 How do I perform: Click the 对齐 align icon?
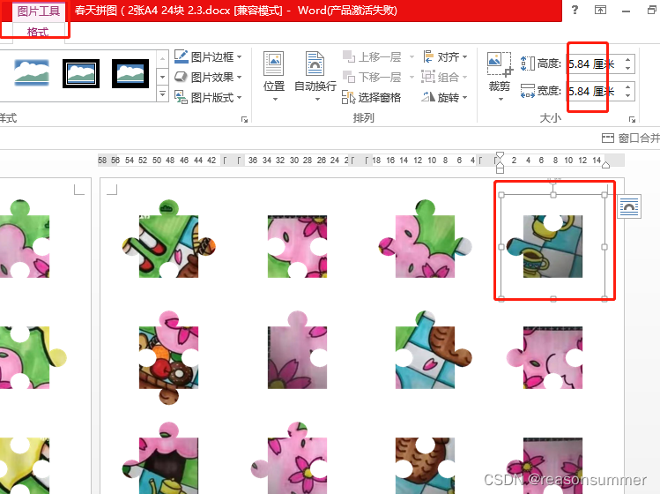click(x=428, y=56)
